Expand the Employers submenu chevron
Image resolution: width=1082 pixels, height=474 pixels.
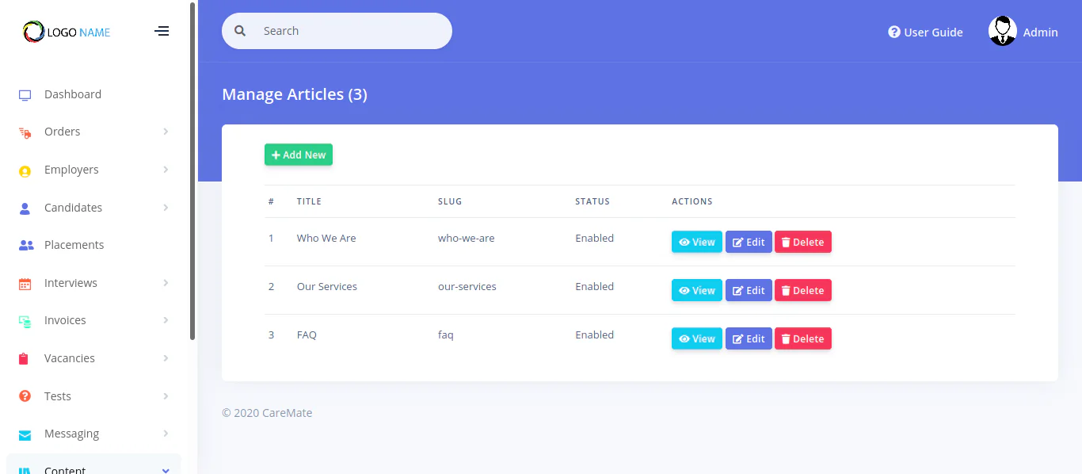pyautogui.click(x=166, y=170)
